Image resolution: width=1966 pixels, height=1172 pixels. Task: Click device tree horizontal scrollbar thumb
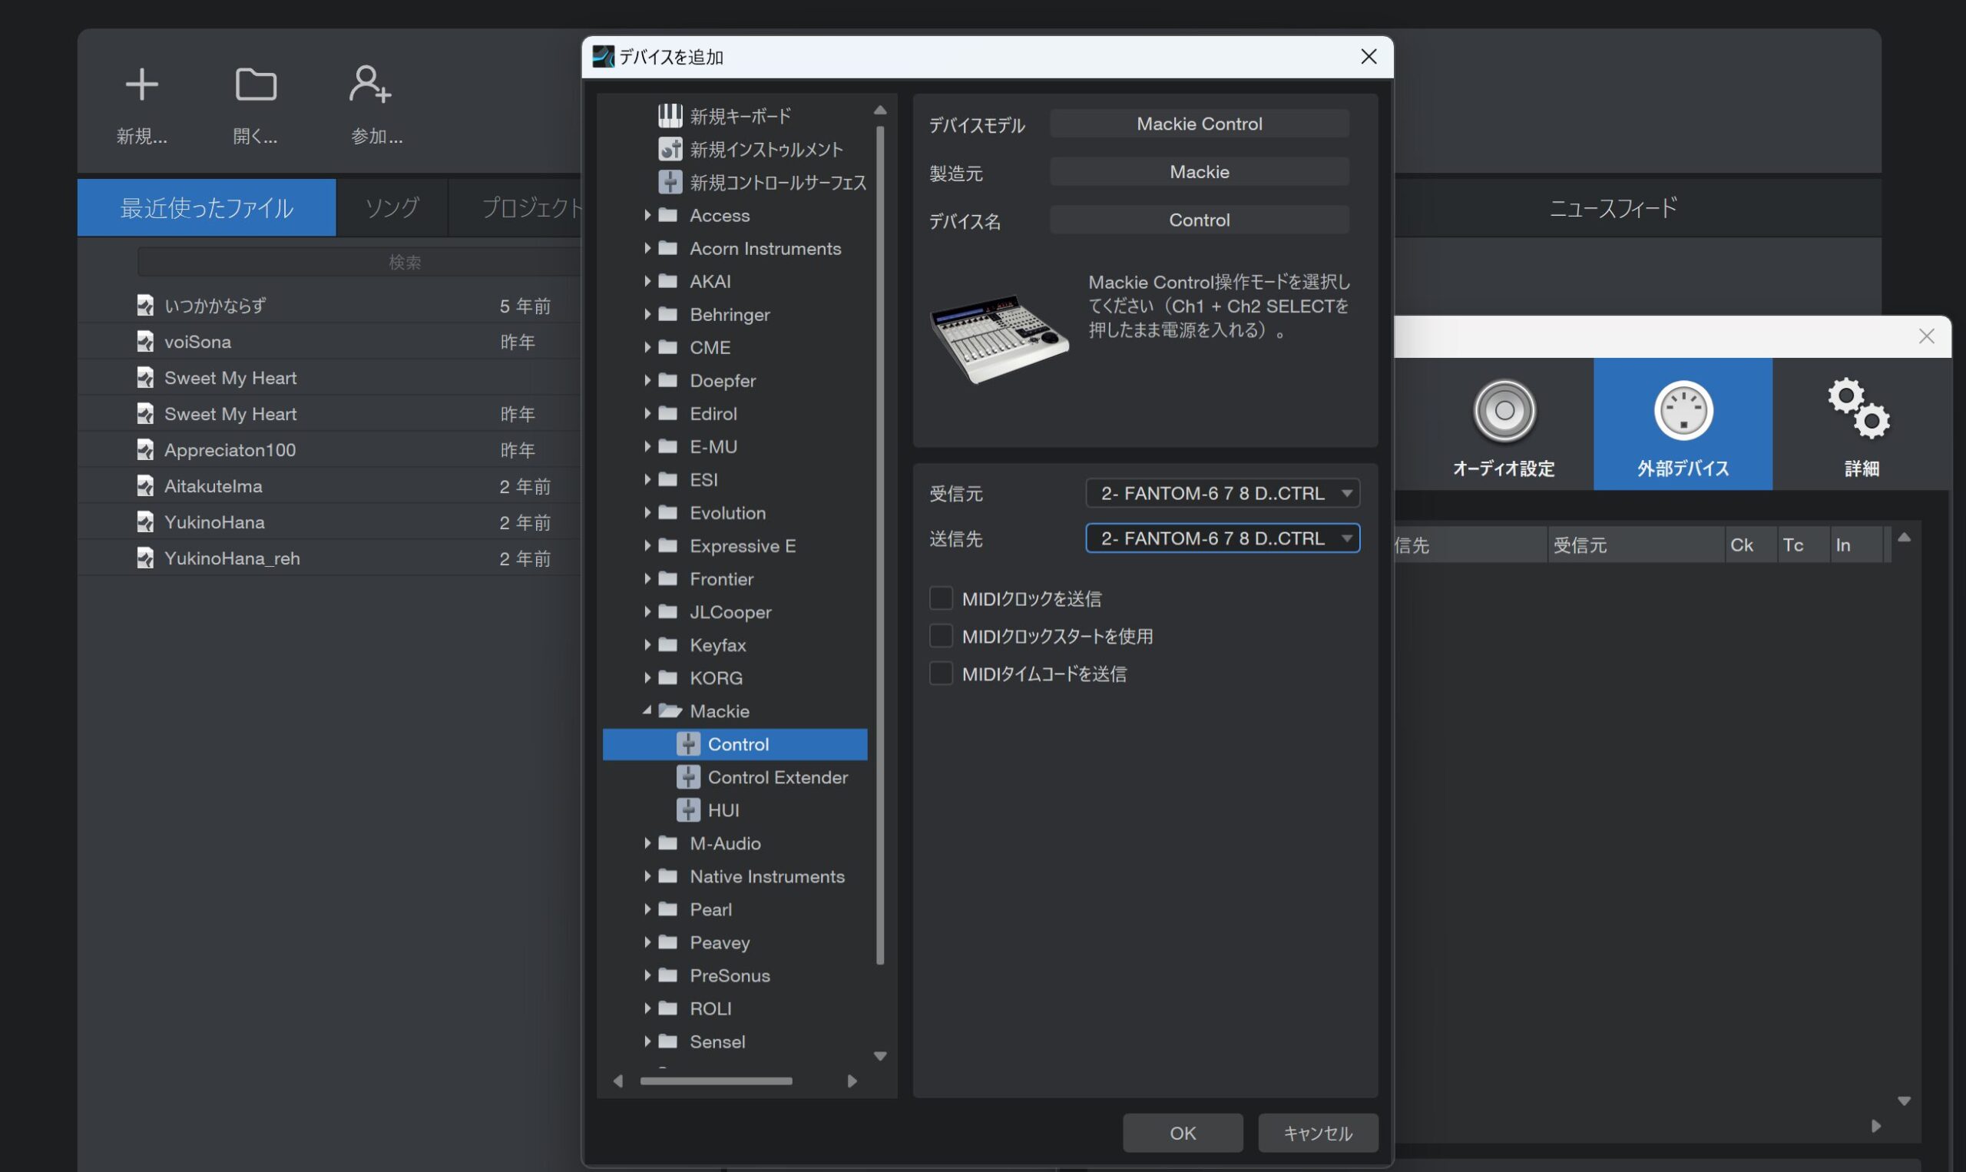point(716,1081)
